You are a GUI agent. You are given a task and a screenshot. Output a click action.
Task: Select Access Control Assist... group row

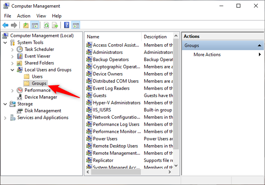click(x=130, y=45)
